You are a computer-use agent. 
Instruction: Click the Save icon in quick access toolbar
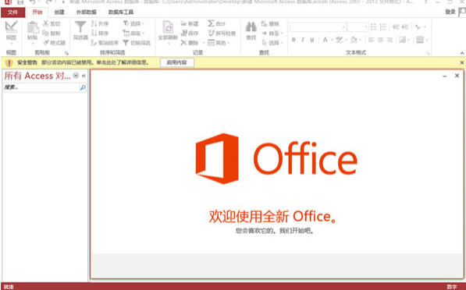click(20, 2)
